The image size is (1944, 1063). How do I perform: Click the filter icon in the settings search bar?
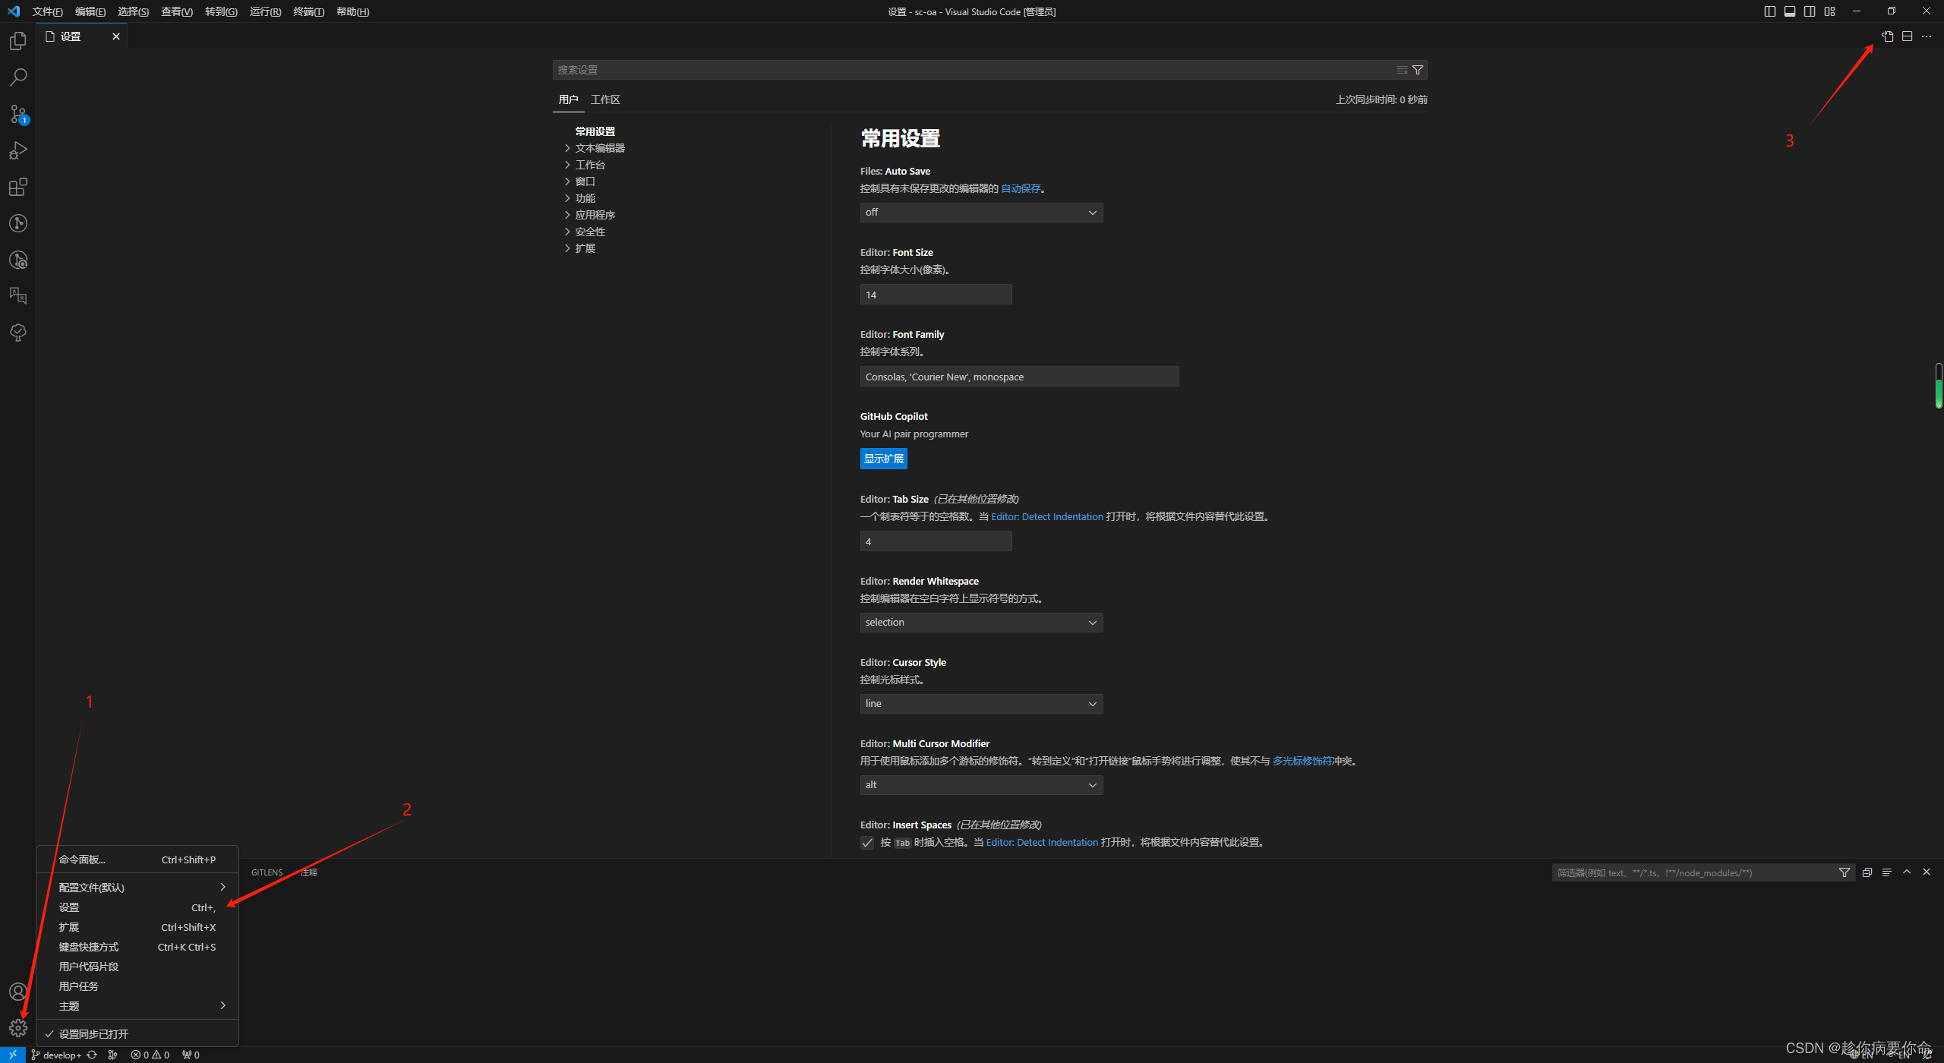[x=1417, y=69]
